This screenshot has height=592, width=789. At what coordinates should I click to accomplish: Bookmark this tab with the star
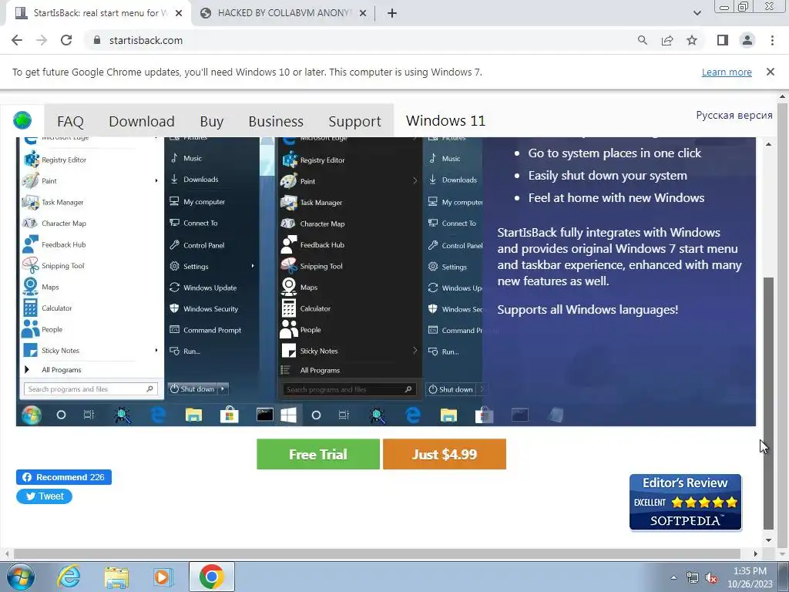[x=692, y=40]
